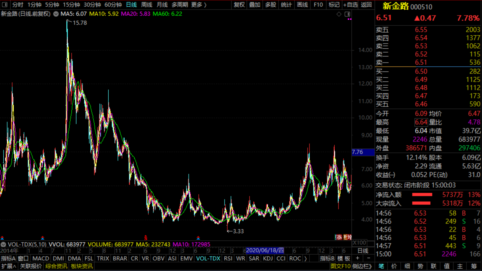Click the 叠加 overlay button
482x271 pixels.
[255, 5]
